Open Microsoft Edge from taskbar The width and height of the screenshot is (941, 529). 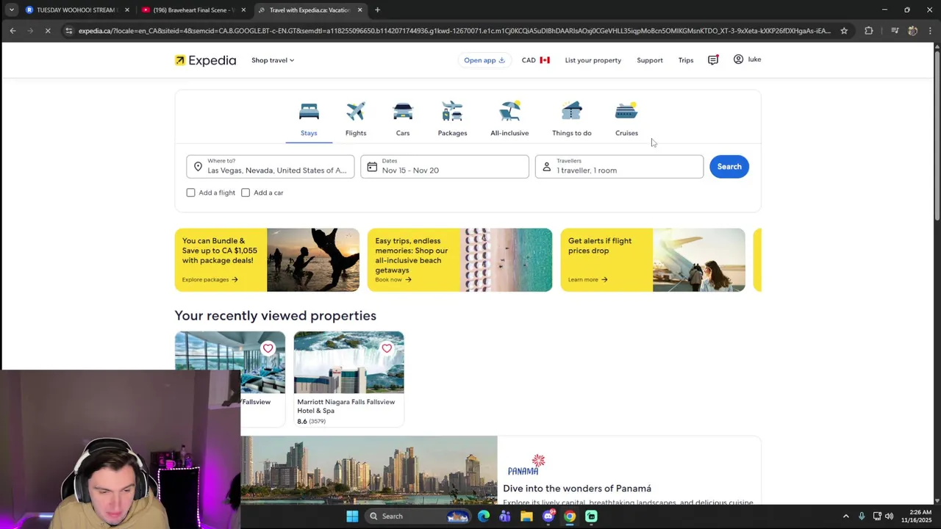click(484, 517)
